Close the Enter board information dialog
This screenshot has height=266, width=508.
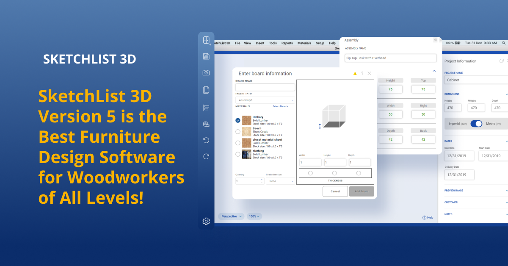(369, 74)
